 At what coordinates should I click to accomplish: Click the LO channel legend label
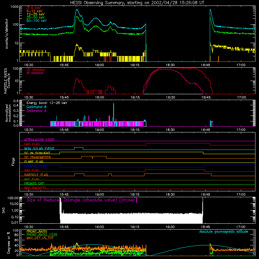(36, 70)
